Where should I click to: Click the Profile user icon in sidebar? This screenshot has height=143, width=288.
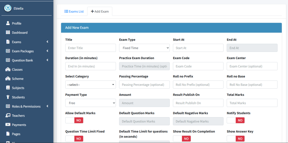8,23
